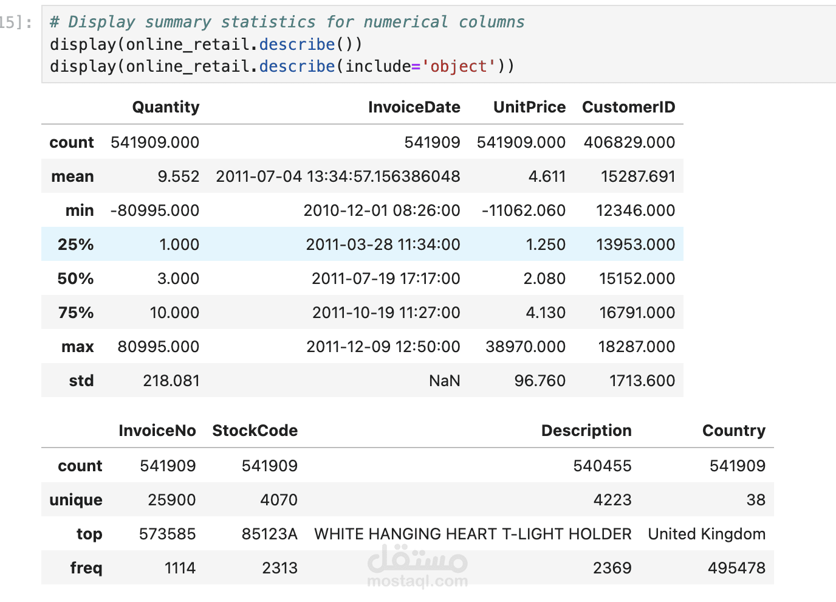
Task: Select the CustomerID column header
Action: click(x=628, y=108)
